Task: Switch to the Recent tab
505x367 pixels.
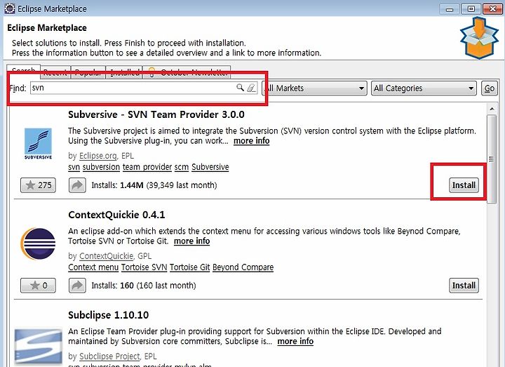Action: pos(55,72)
